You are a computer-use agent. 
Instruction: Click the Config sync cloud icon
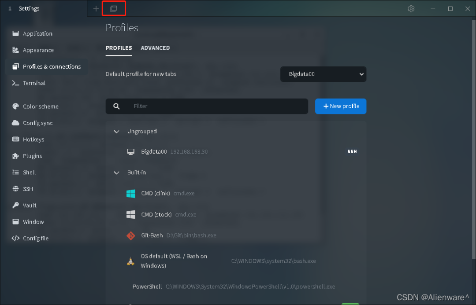click(15, 123)
